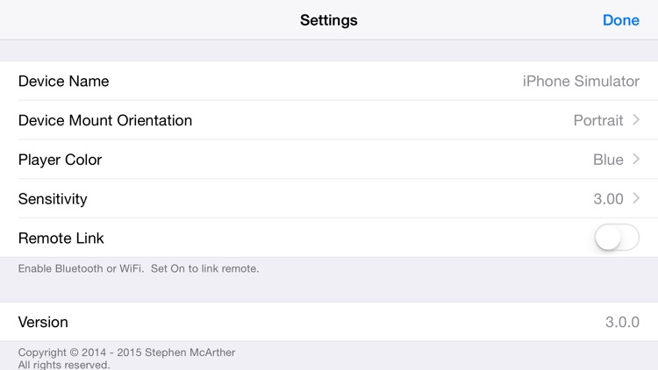This screenshot has height=370, width=658.
Task: Click the Enable Bluetooth or WiFi hint
Action: [139, 268]
